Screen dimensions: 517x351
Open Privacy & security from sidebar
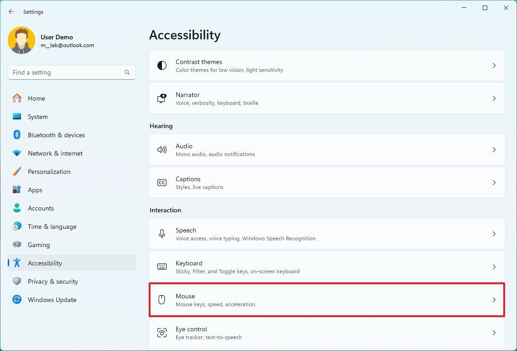[x=53, y=281]
